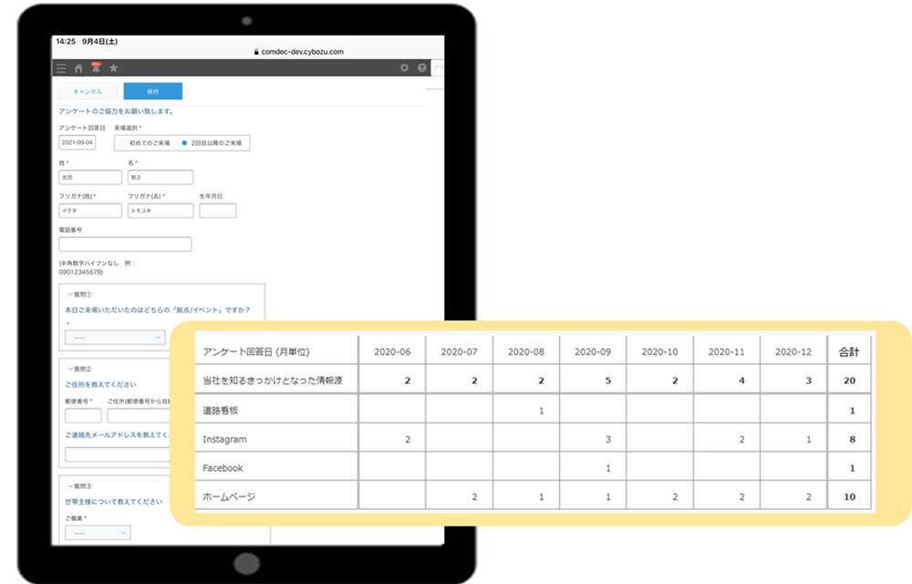Open the ご職業 dropdown list
912x584 pixels.
pyautogui.click(x=98, y=532)
